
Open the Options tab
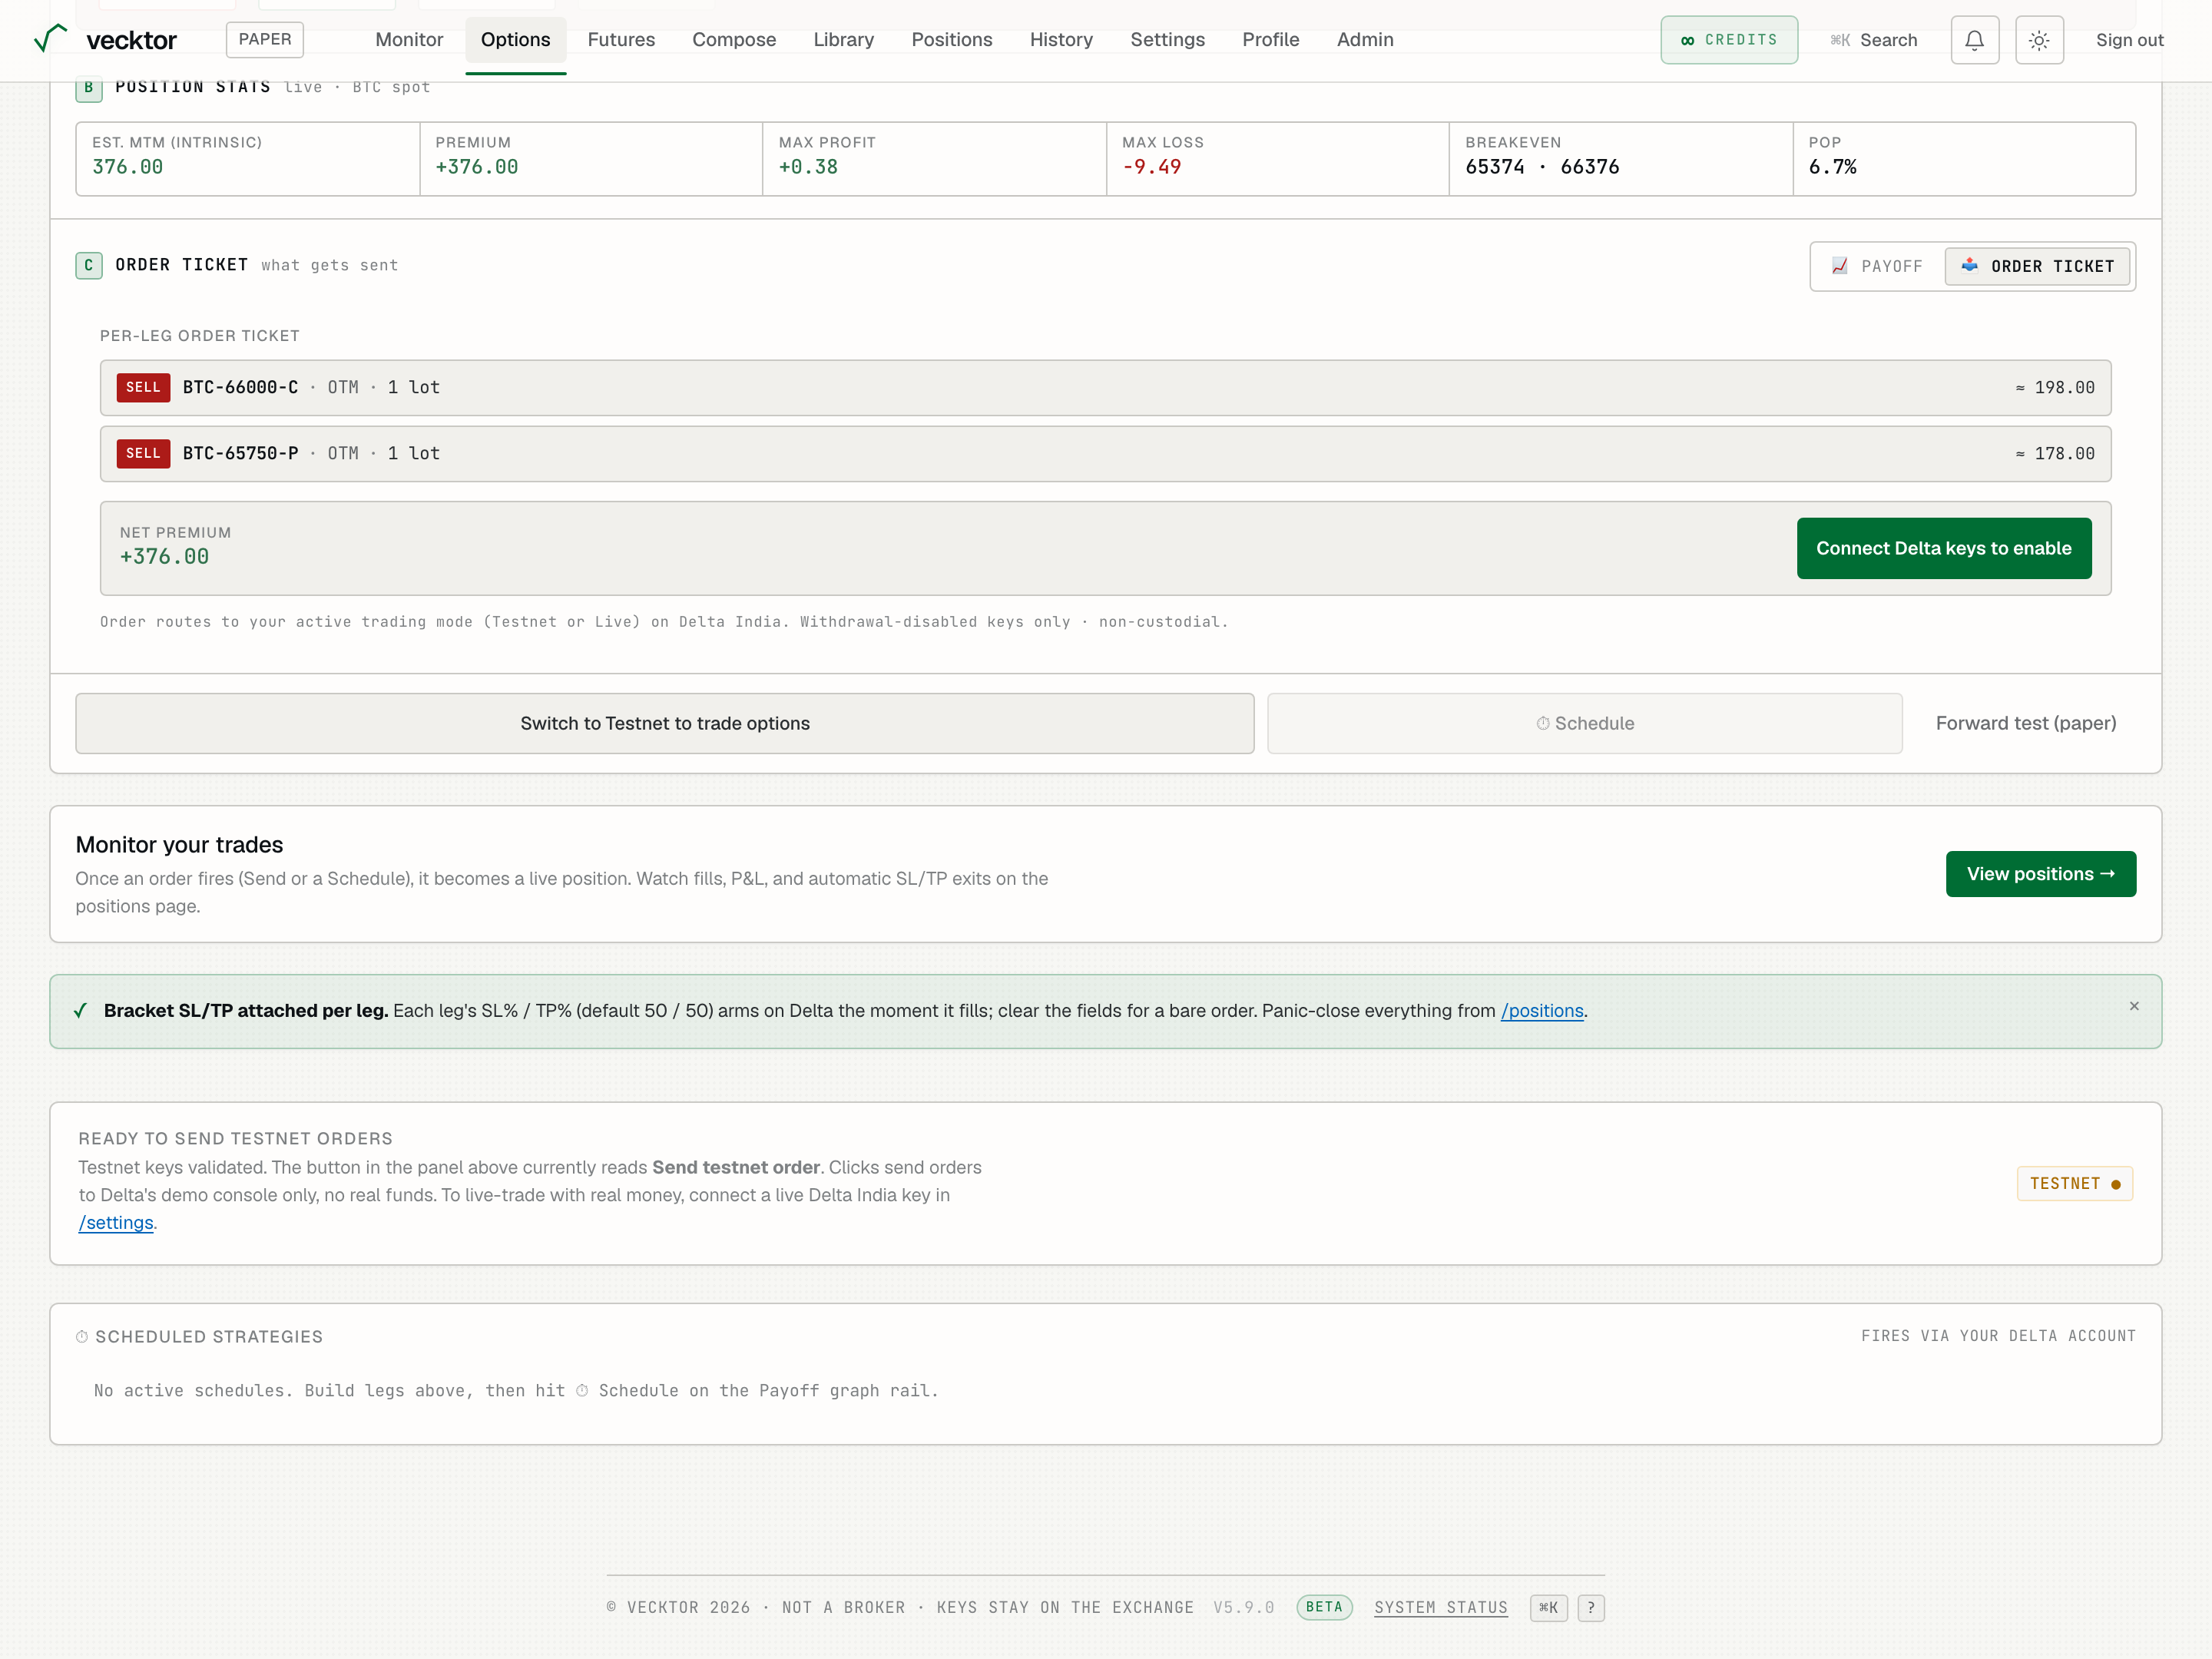tap(515, 40)
